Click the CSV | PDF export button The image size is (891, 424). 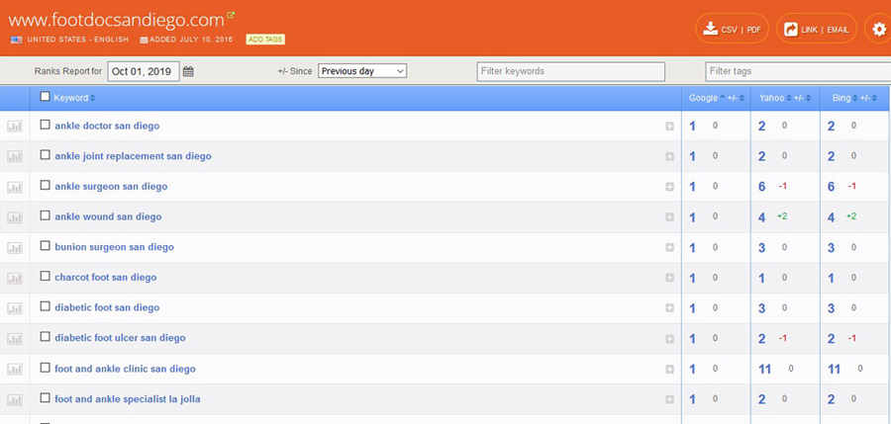point(732,30)
